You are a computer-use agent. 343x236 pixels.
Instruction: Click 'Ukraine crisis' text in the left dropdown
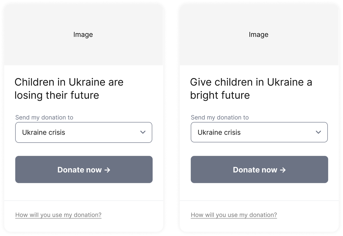pyautogui.click(x=44, y=133)
